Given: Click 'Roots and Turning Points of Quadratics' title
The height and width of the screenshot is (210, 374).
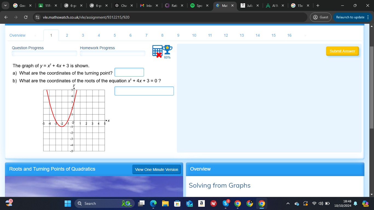Looking at the screenshot, I should (52, 169).
